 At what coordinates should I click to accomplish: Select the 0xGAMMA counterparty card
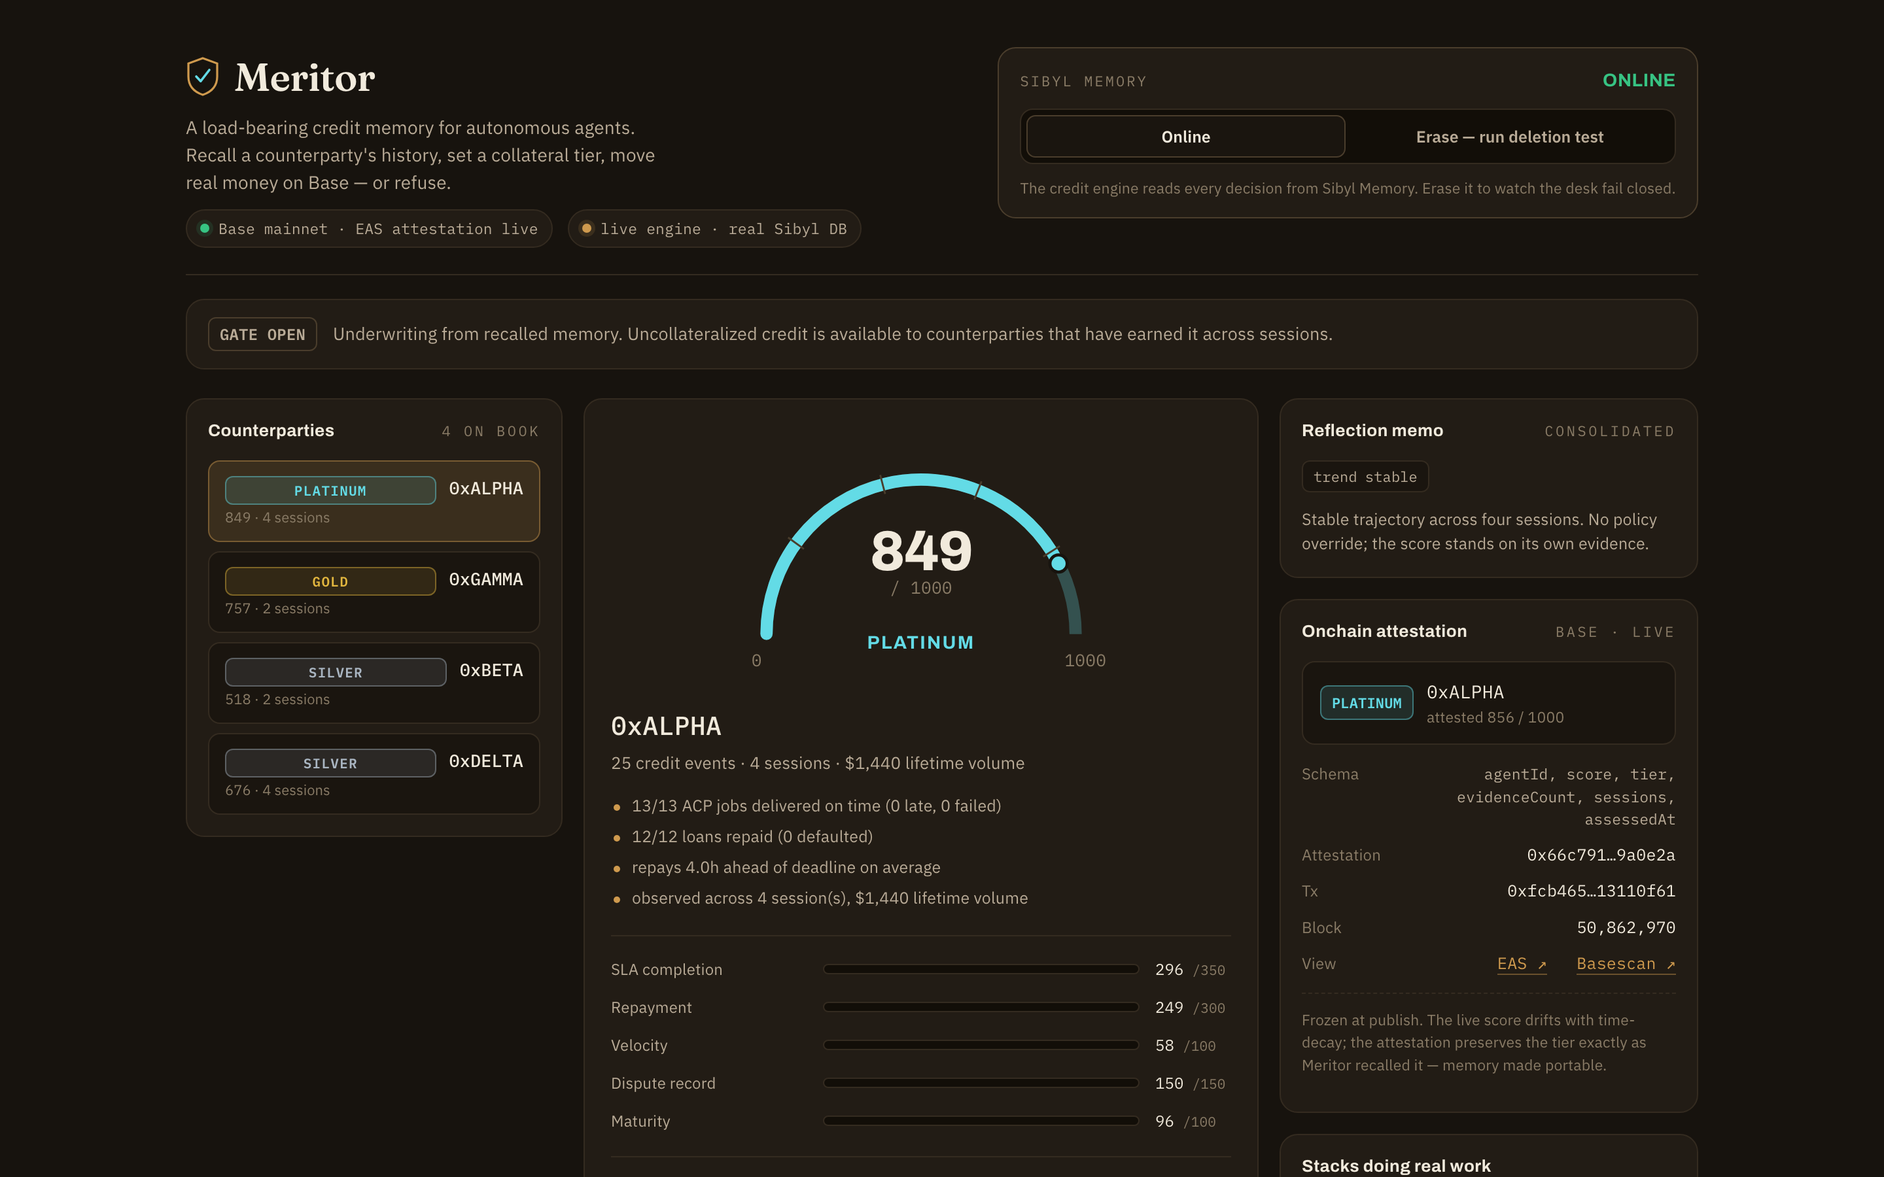click(374, 592)
